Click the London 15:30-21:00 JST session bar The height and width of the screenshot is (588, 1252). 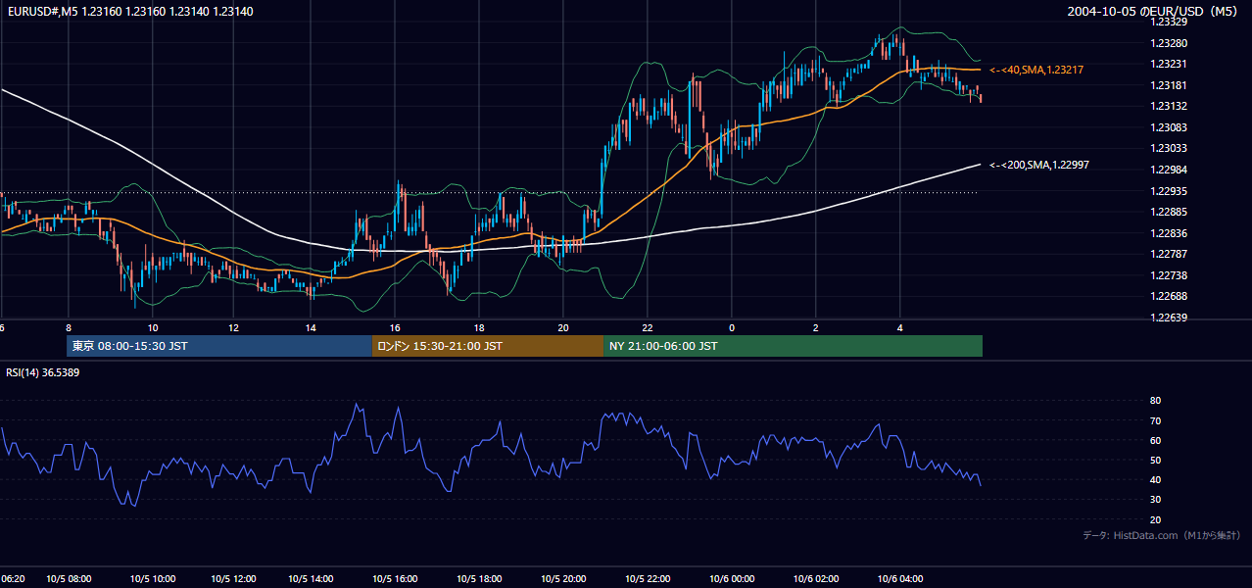(x=487, y=346)
